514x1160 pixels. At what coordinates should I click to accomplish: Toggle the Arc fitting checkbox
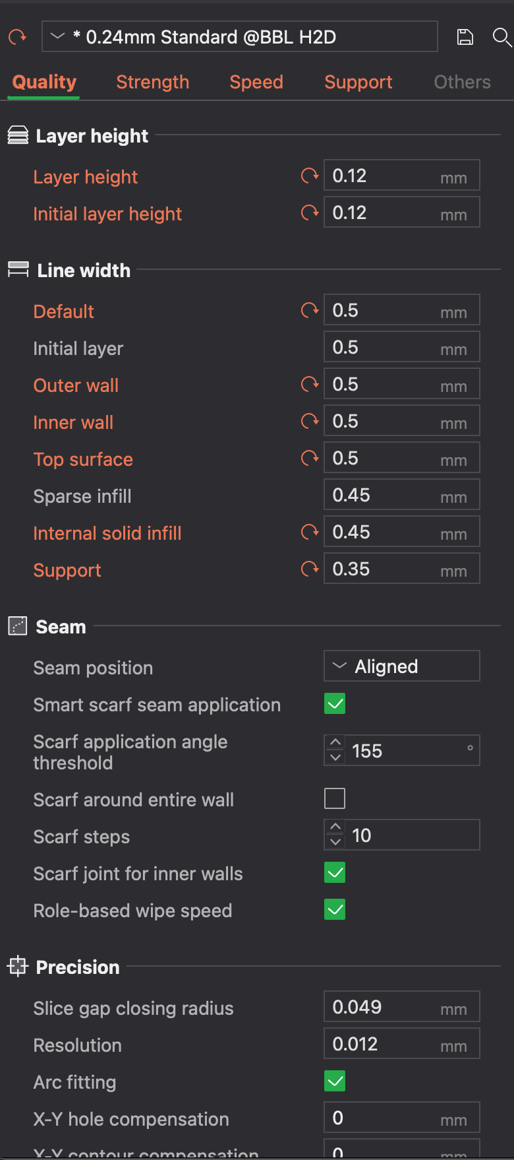[x=335, y=1081]
